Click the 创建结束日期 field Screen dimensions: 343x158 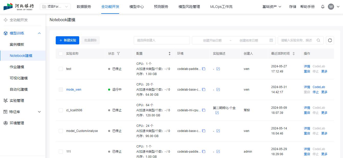(249, 40)
